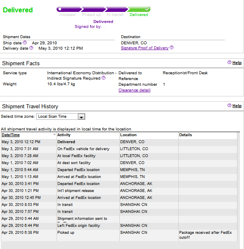Select 'Arrived at FedEx location' Memphis row
The height and width of the screenshot is (249, 244).
click(x=119, y=177)
